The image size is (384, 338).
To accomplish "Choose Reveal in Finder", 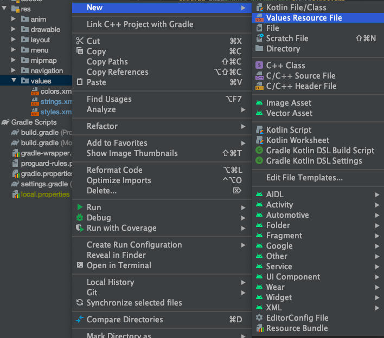I will pos(162,255).
